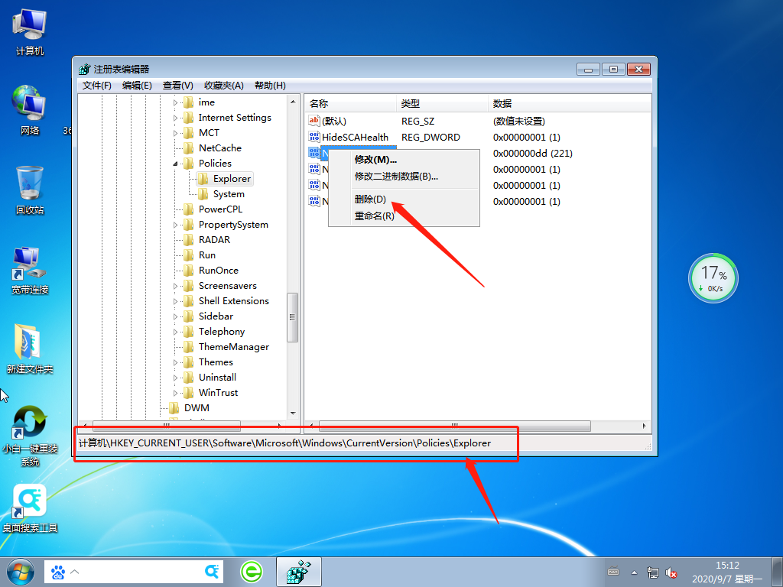Toggle the input keyboard tray icon
Screen dimensions: 783x587
pos(613,572)
